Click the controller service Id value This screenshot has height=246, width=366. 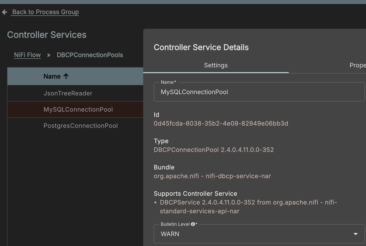(221, 123)
